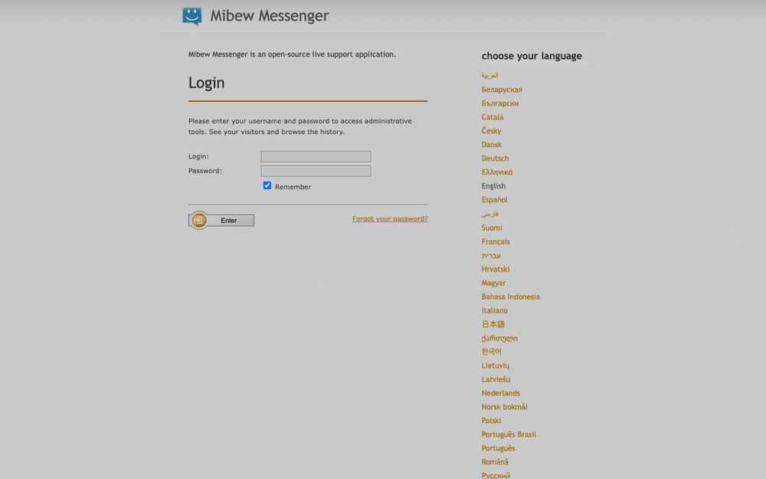Choose Deutsch language
The width and height of the screenshot is (766, 479).
pyautogui.click(x=495, y=159)
